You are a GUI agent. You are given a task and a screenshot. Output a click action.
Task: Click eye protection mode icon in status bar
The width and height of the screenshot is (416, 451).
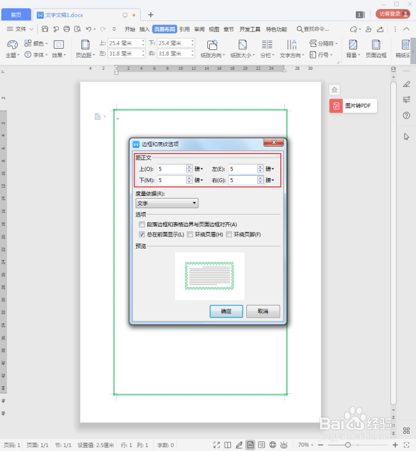(x=284, y=445)
